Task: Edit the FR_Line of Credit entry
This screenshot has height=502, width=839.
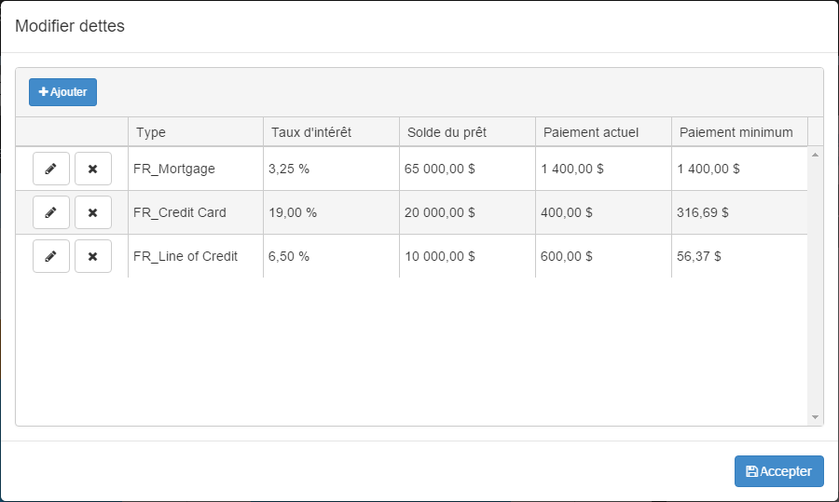Action: 51,256
